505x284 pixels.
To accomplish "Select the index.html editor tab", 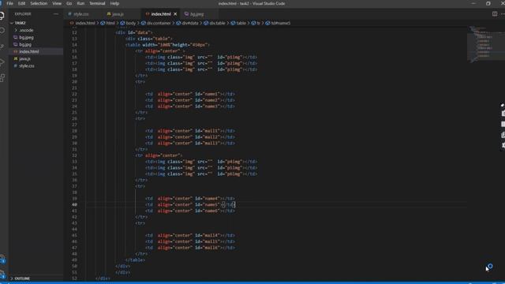I will (161, 14).
